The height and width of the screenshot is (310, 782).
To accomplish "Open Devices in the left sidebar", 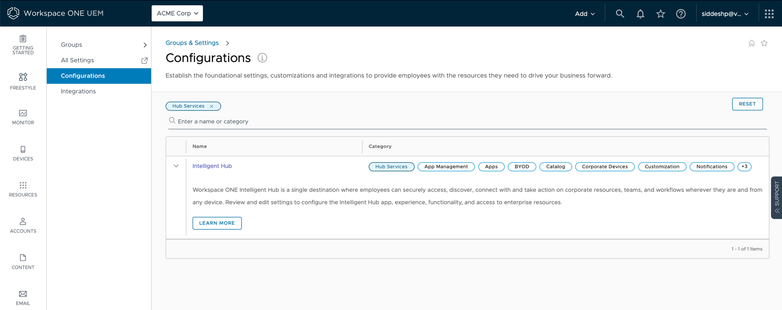I will click(x=23, y=153).
